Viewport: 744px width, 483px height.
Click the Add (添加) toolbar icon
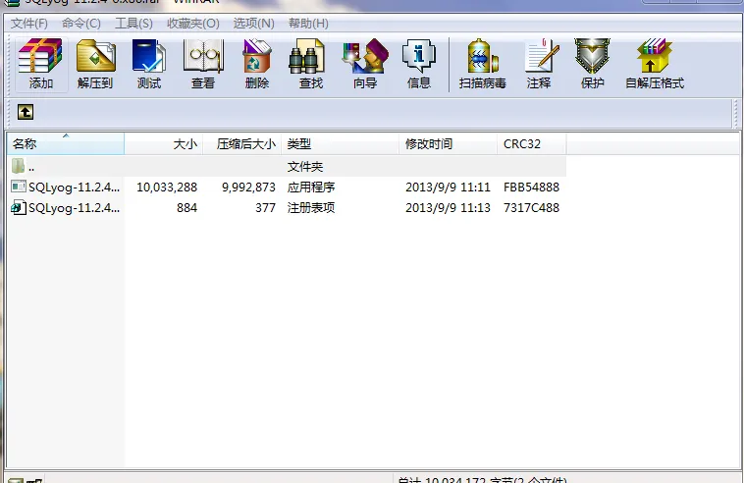pos(40,64)
